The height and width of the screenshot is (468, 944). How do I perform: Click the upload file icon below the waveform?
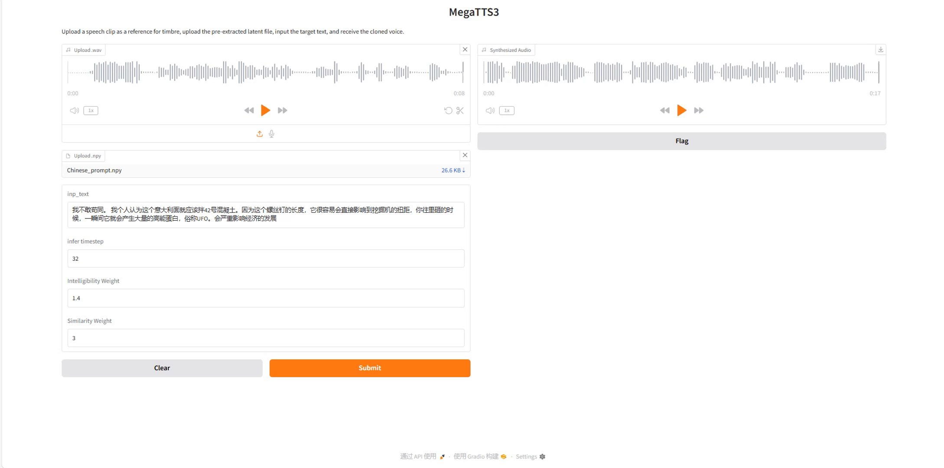coord(260,134)
